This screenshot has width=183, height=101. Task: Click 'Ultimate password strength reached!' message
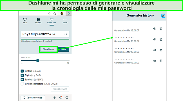click(x=36, y=41)
